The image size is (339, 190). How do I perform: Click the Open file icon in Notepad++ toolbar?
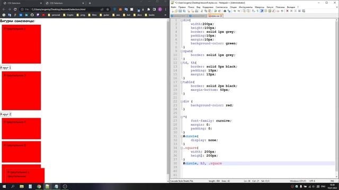coord(176,11)
